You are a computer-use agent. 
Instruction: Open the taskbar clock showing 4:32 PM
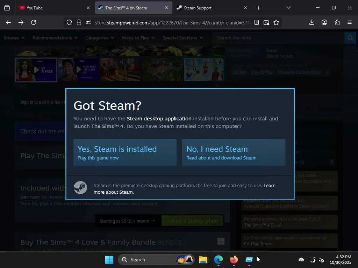click(341, 260)
